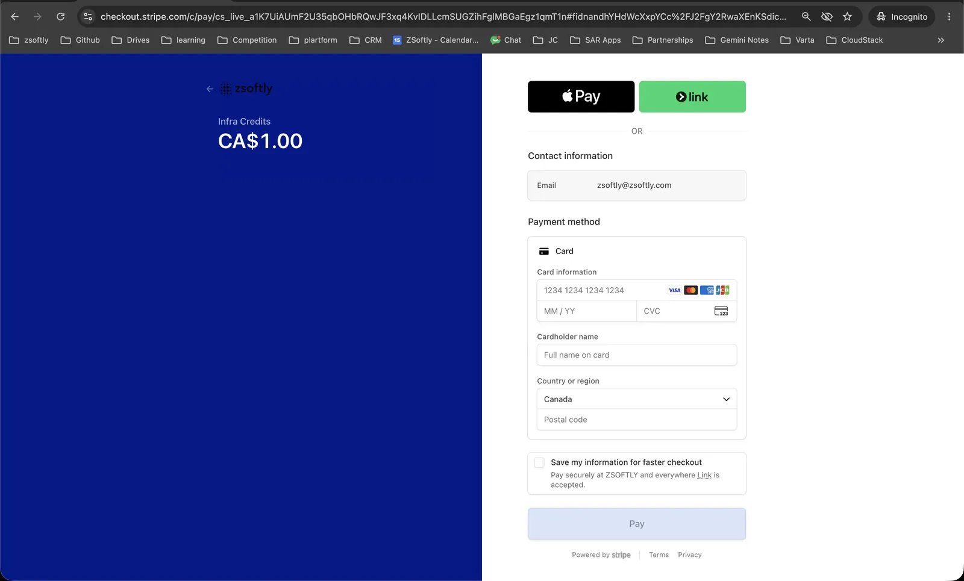The width and height of the screenshot is (964, 581).
Task: Bookmark this page with the star icon
Action: coord(847,17)
